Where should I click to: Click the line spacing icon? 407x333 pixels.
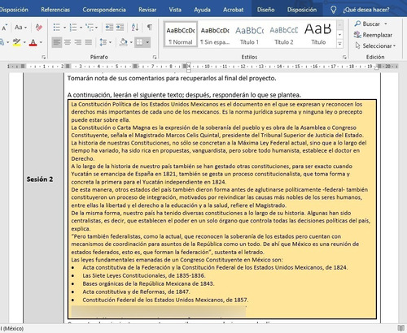point(103,42)
